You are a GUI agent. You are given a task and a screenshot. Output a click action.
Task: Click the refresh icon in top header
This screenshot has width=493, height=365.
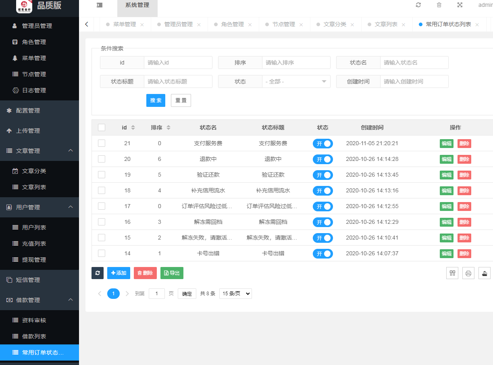tap(418, 5)
